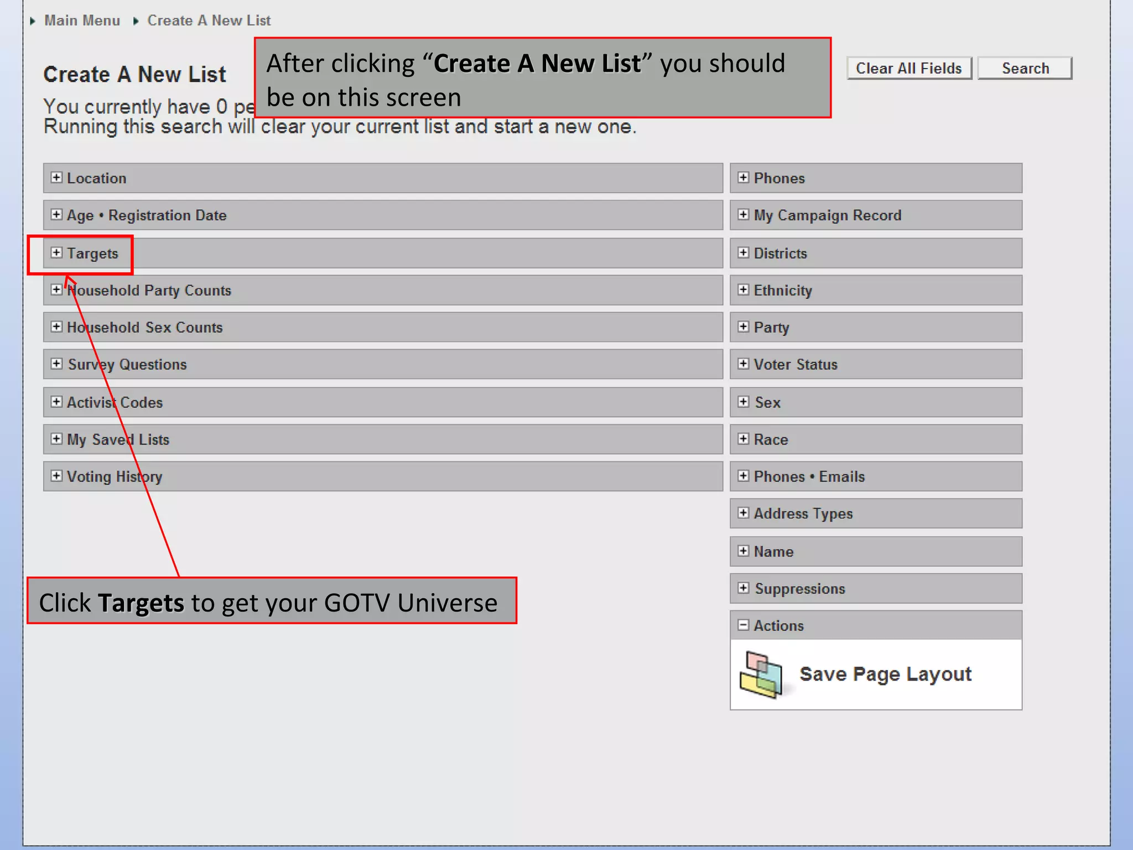Expand the Survey Questions section
The height and width of the screenshot is (850, 1133).
tap(56, 364)
